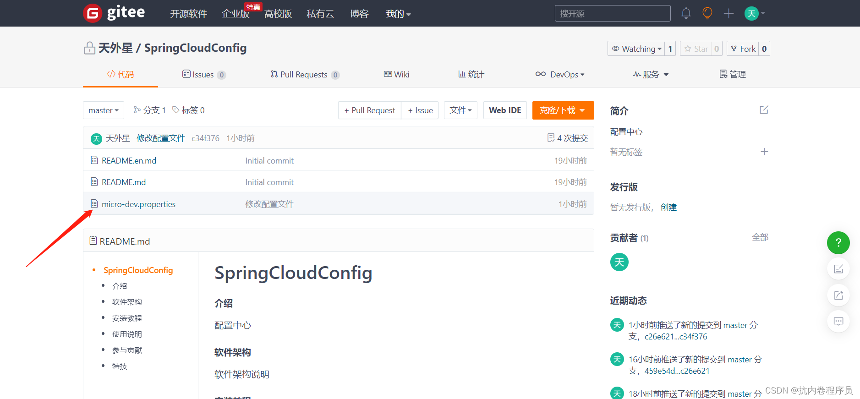Viewport: 860px width, 399px height.
Task: Click 标签 0 tags link
Action: point(188,110)
